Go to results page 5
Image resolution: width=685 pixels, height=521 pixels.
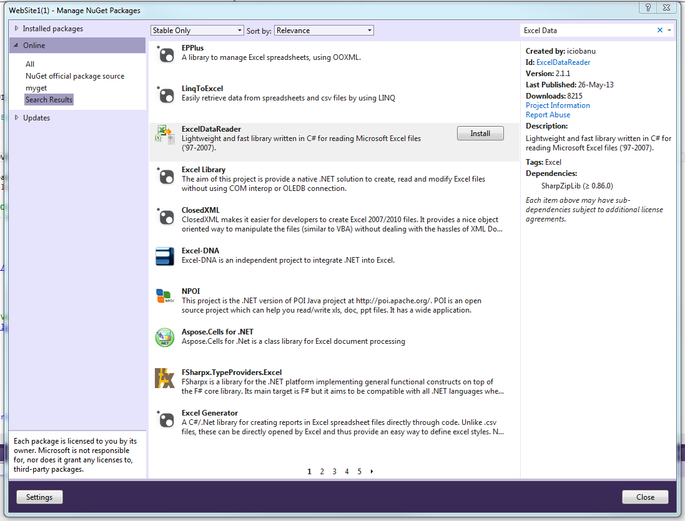click(x=360, y=471)
